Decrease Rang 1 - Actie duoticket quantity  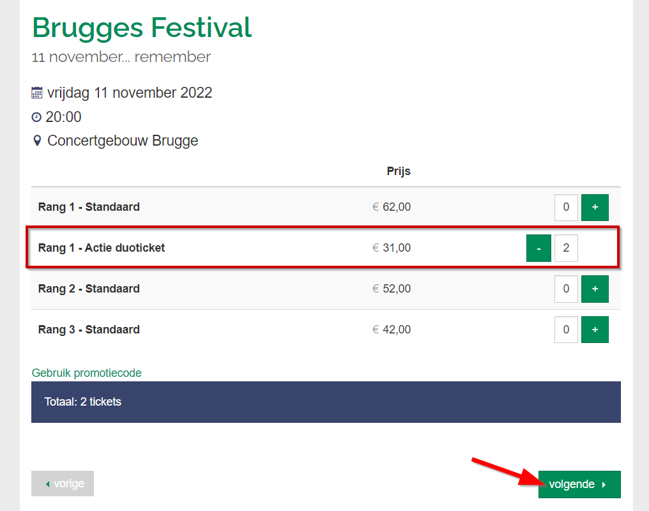click(538, 248)
